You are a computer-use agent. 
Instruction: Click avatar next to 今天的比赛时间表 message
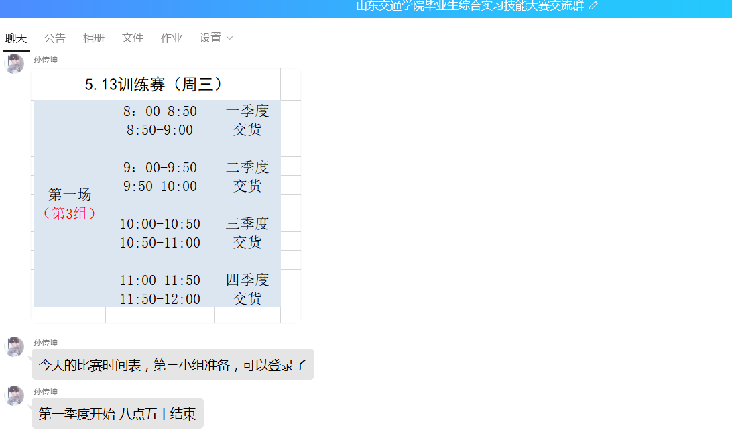tap(15, 347)
